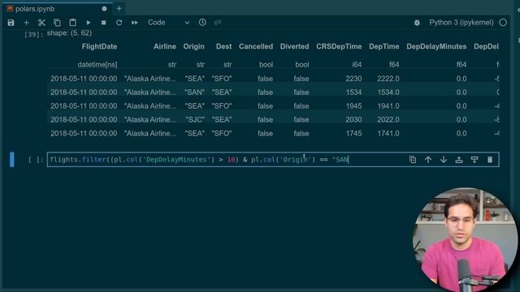This screenshot has width=520, height=292.
Task: Click the kernel status circle indicator
Action: [503, 23]
